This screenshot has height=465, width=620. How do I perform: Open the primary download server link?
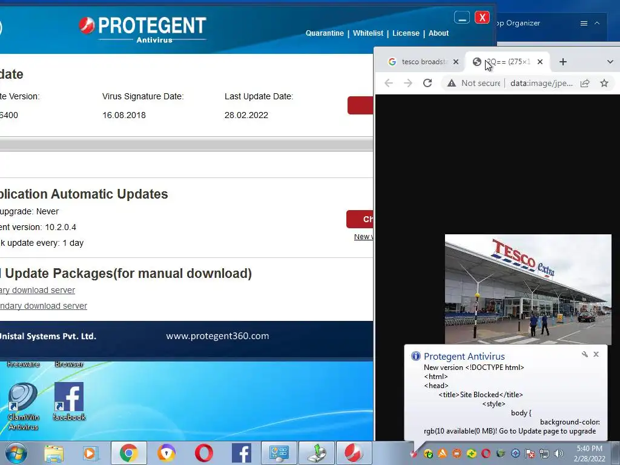[x=37, y=290]
